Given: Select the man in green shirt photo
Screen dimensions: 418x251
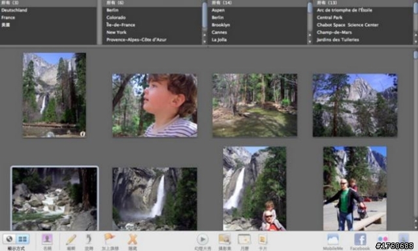Looking at the screenshot, I should tap(355, 189).
